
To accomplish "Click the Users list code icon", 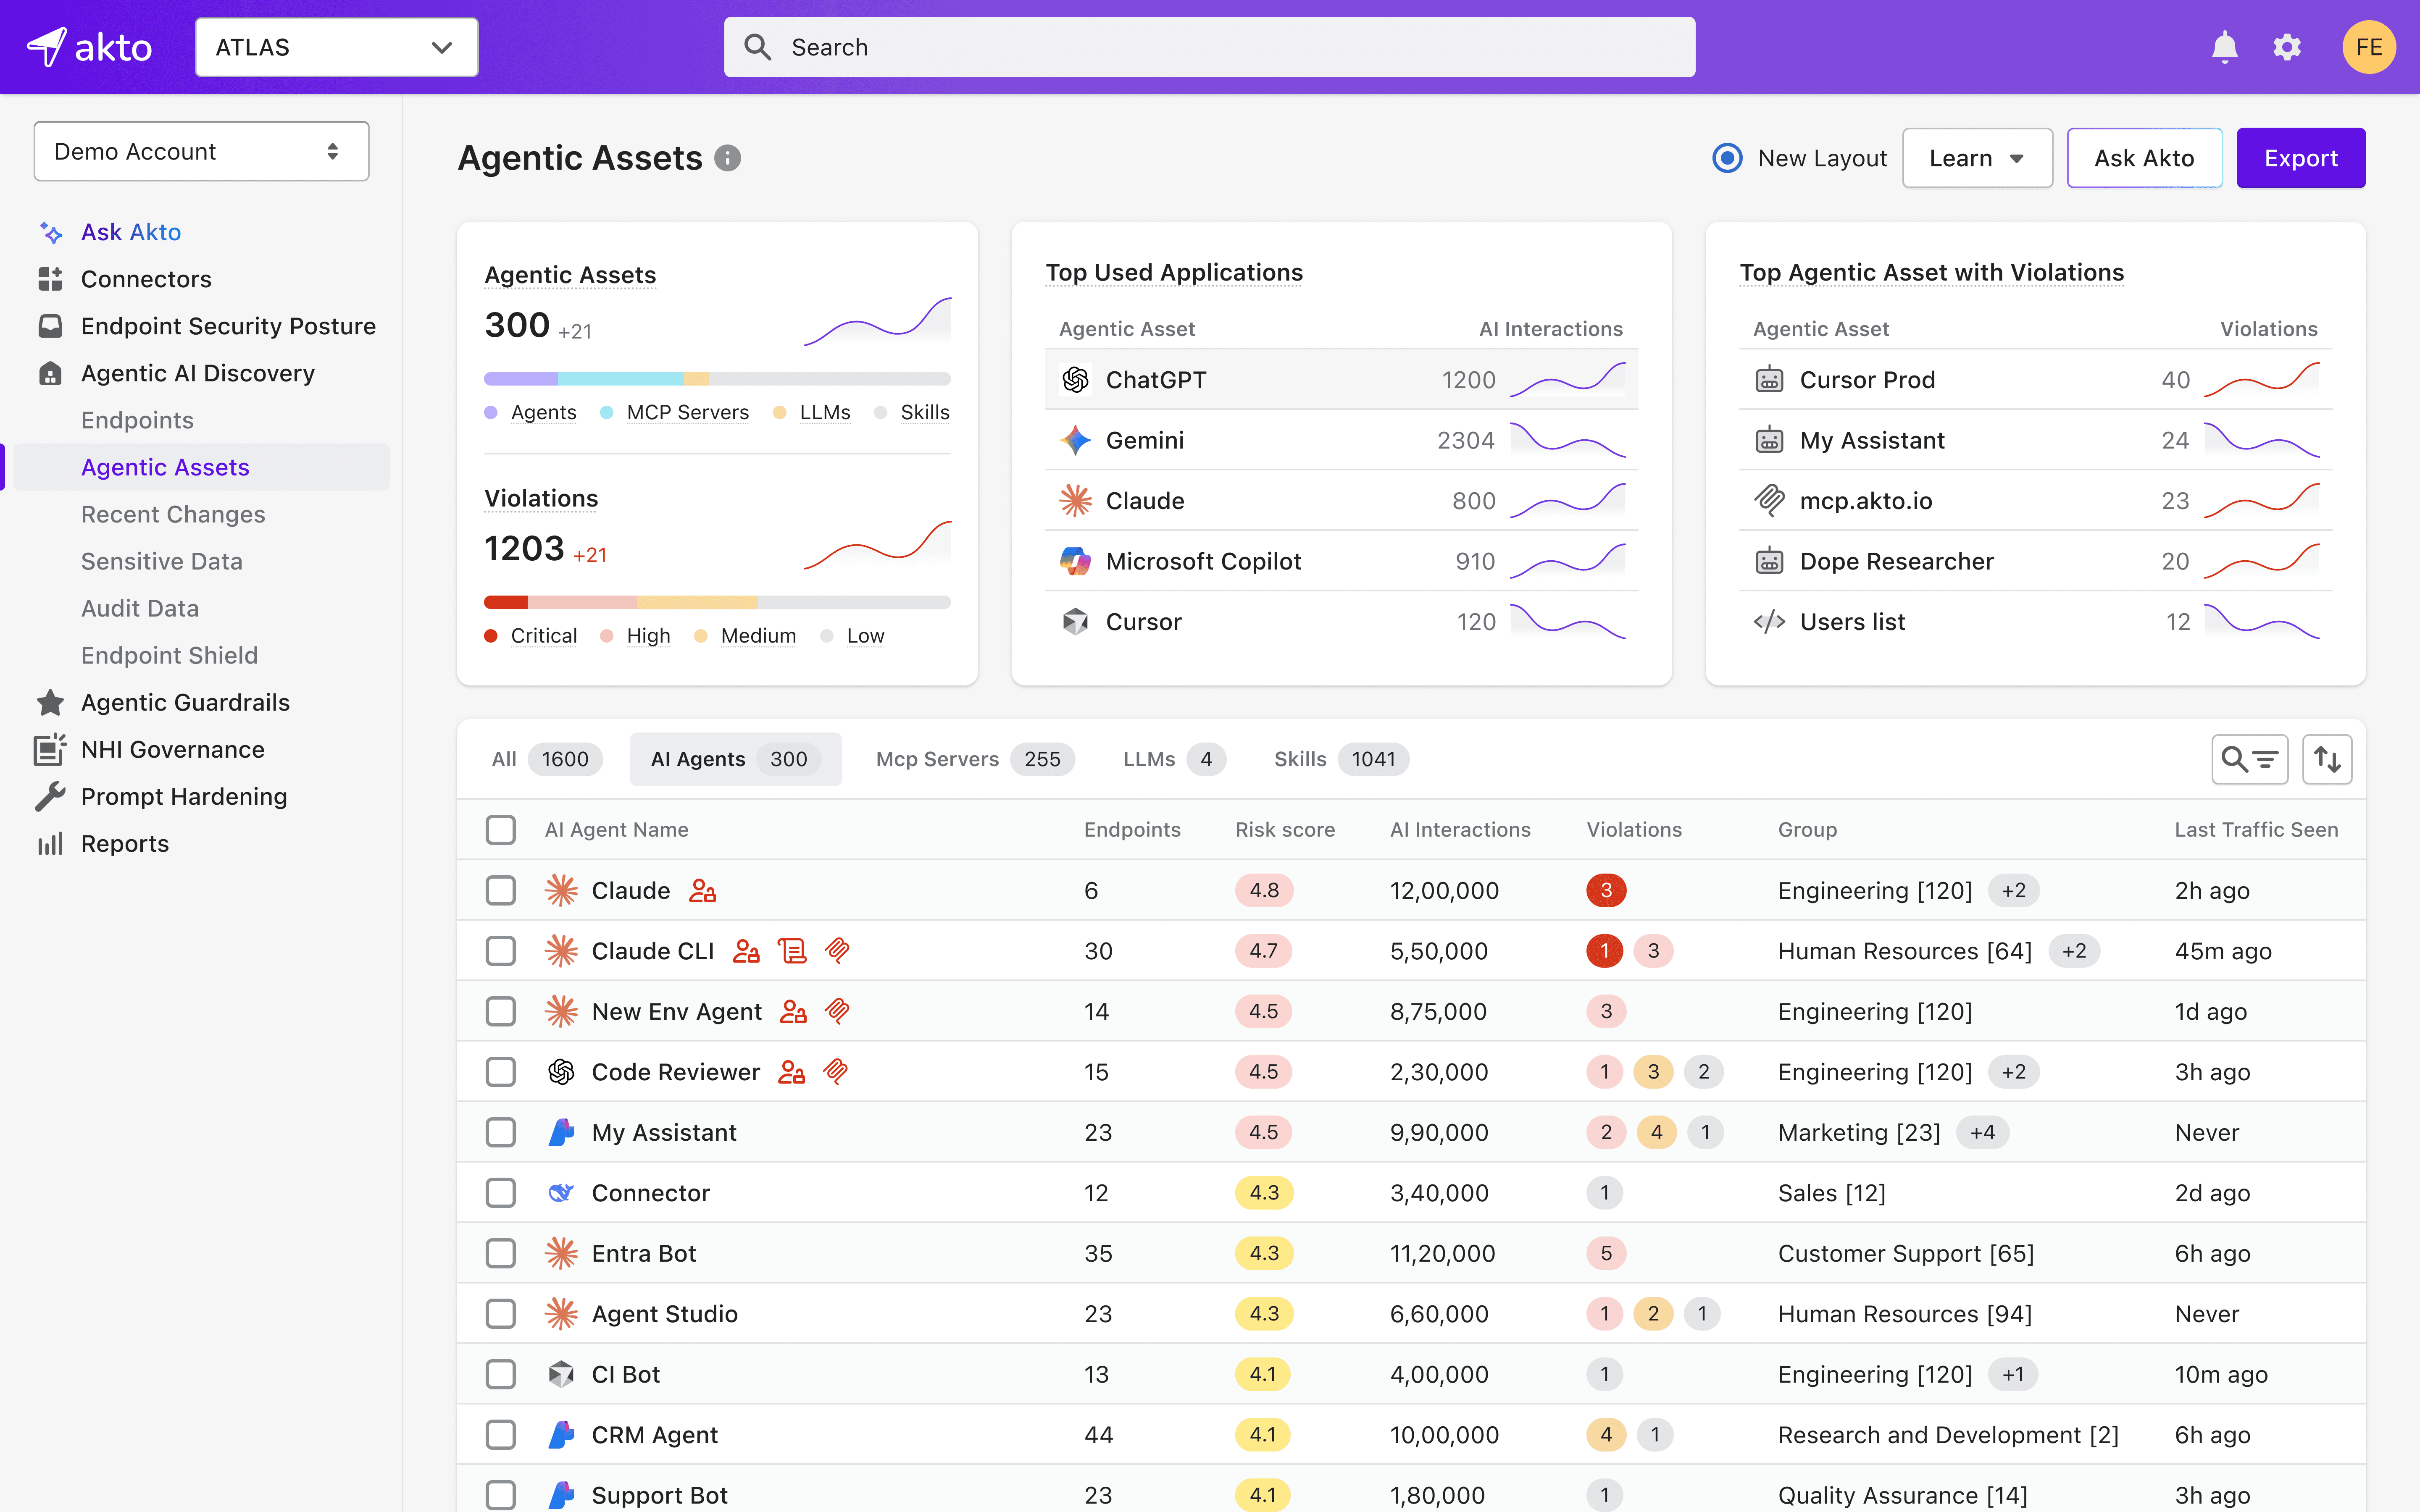I will tap(1769, 622).
